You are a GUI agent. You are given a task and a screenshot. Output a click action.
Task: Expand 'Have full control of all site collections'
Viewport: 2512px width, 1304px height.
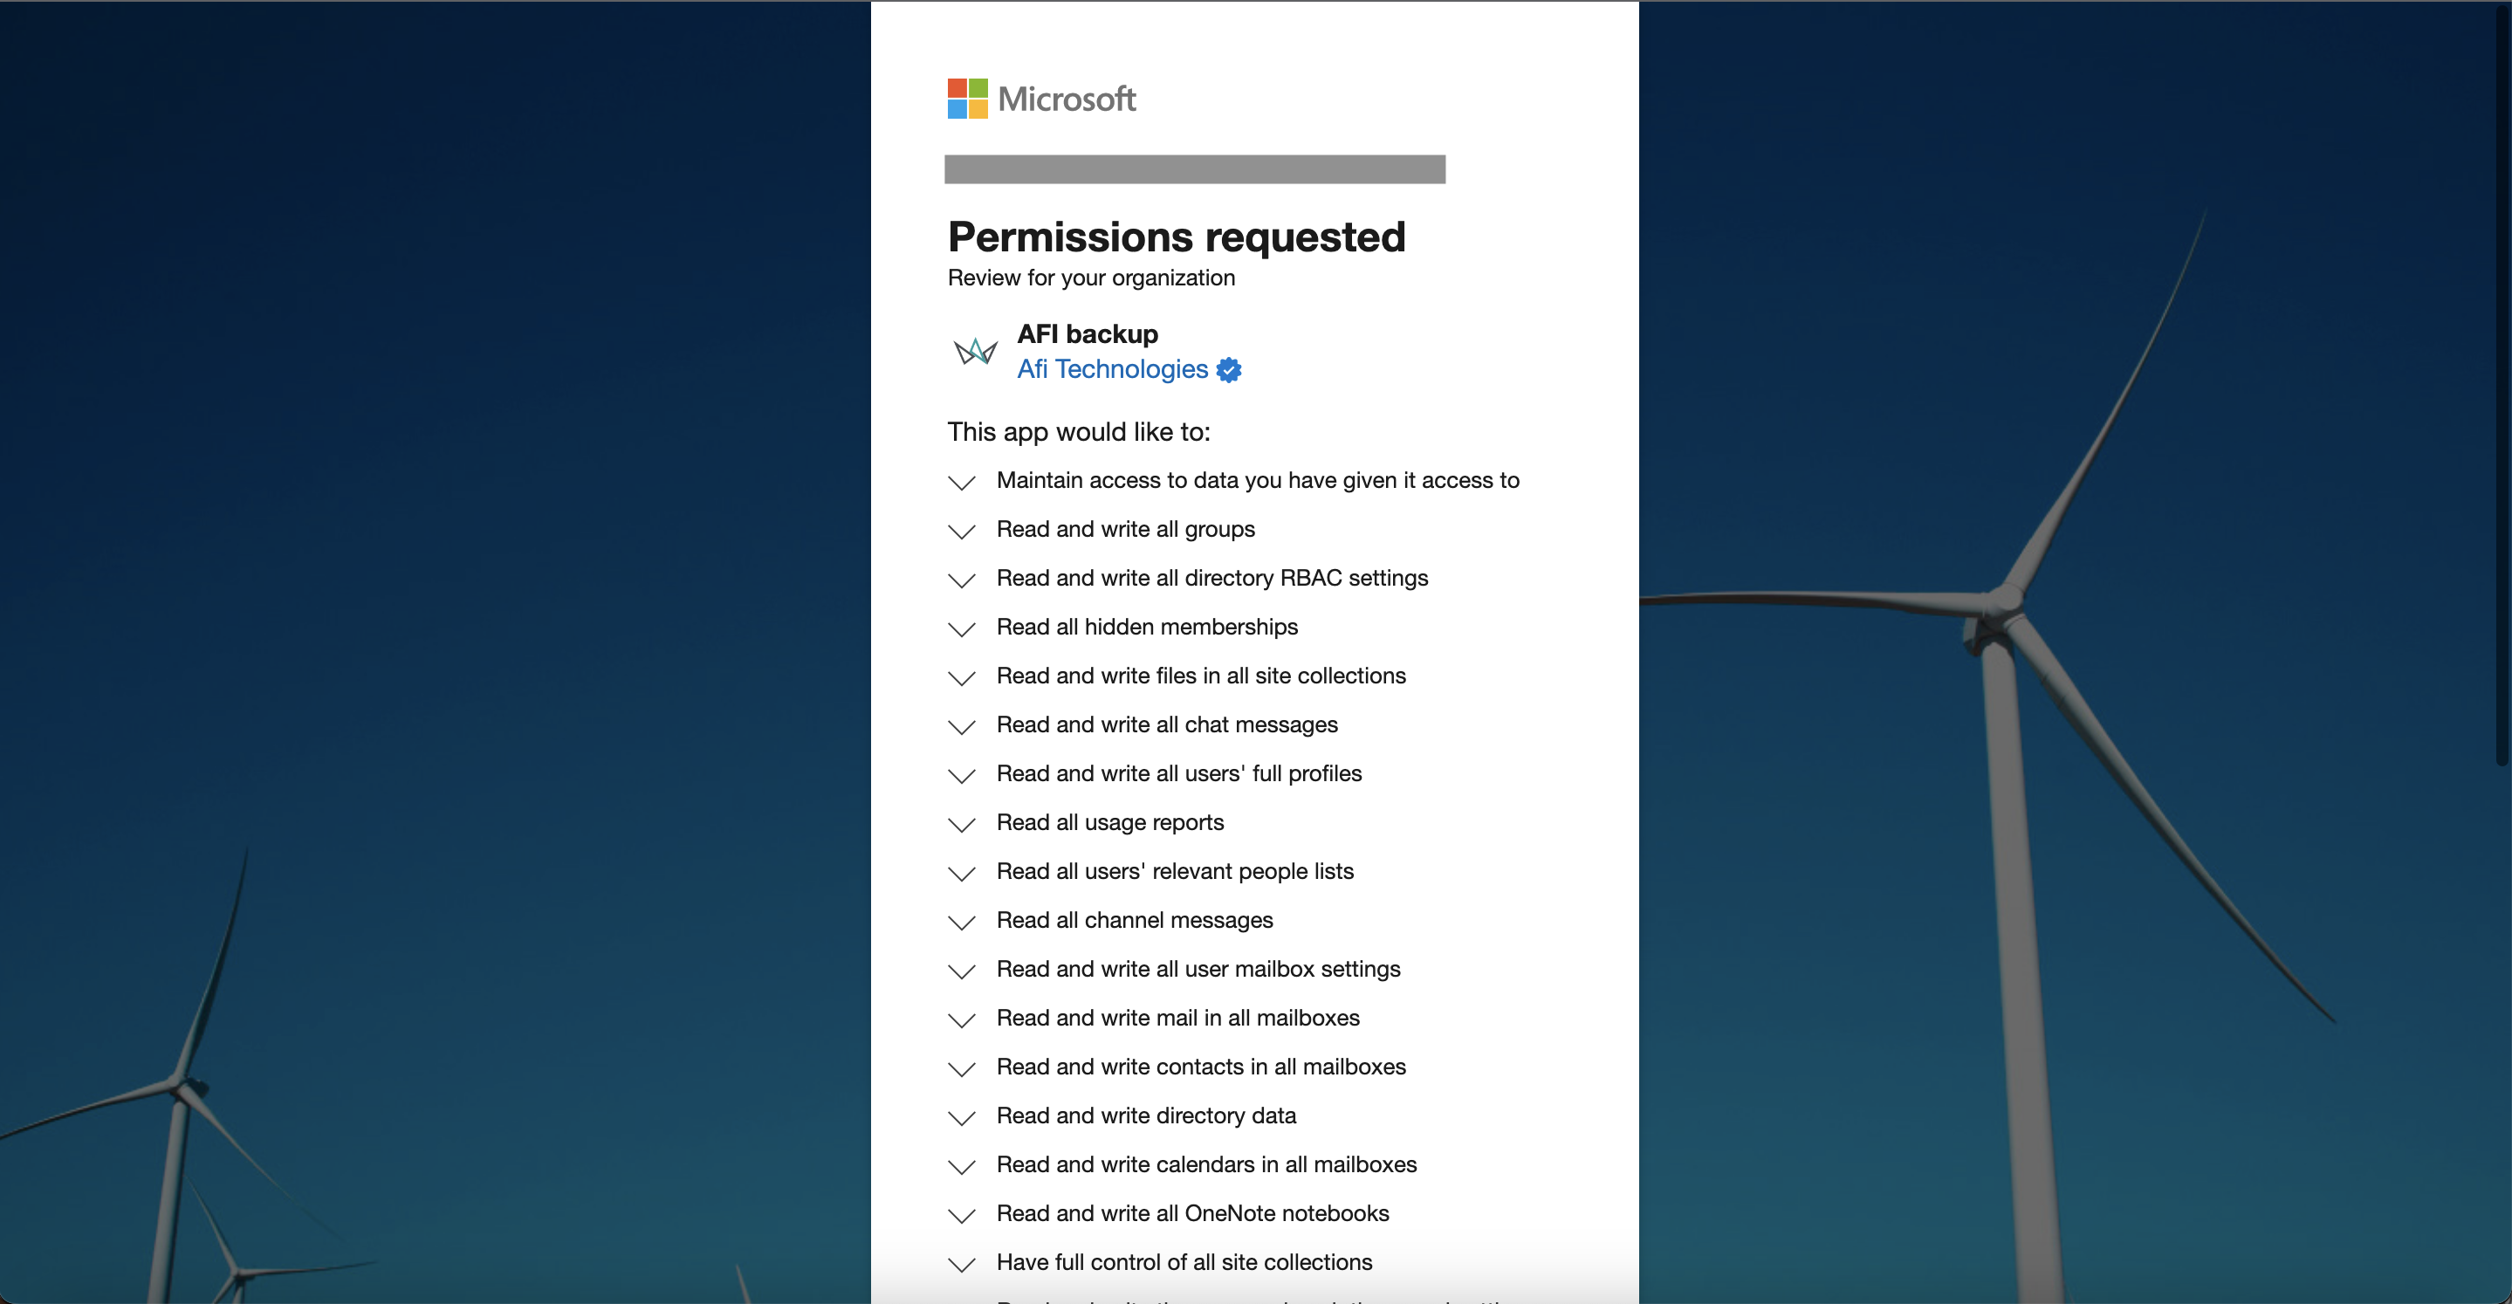tap(962, 1264)
